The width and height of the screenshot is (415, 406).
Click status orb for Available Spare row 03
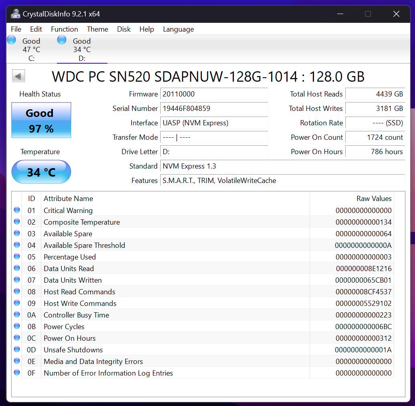(17, 233)
